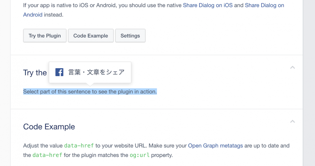Jump to section via Code Example button
The width and height of the screenshot is (315, 166).
pyautogui.click(x=91, y=36)
